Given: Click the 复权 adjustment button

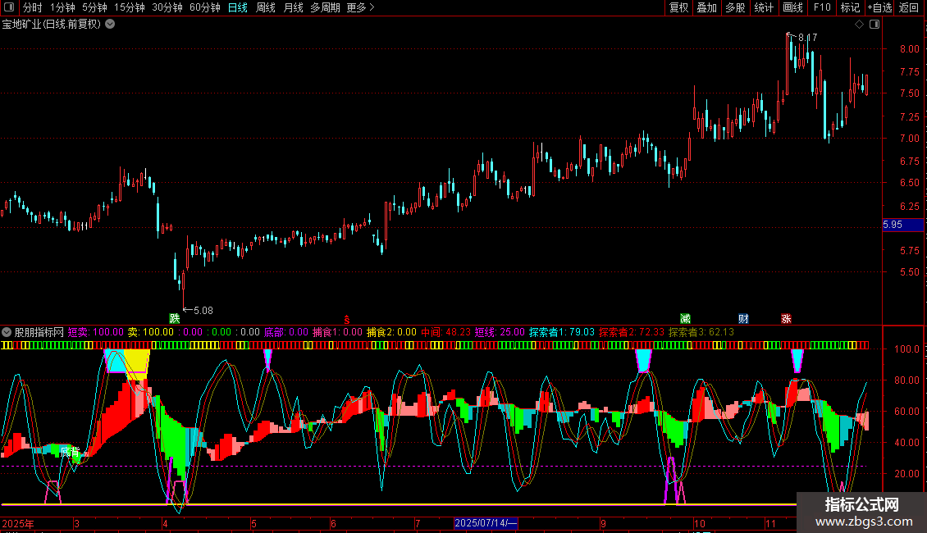Looking at the screenshot, I should [678, 7].
